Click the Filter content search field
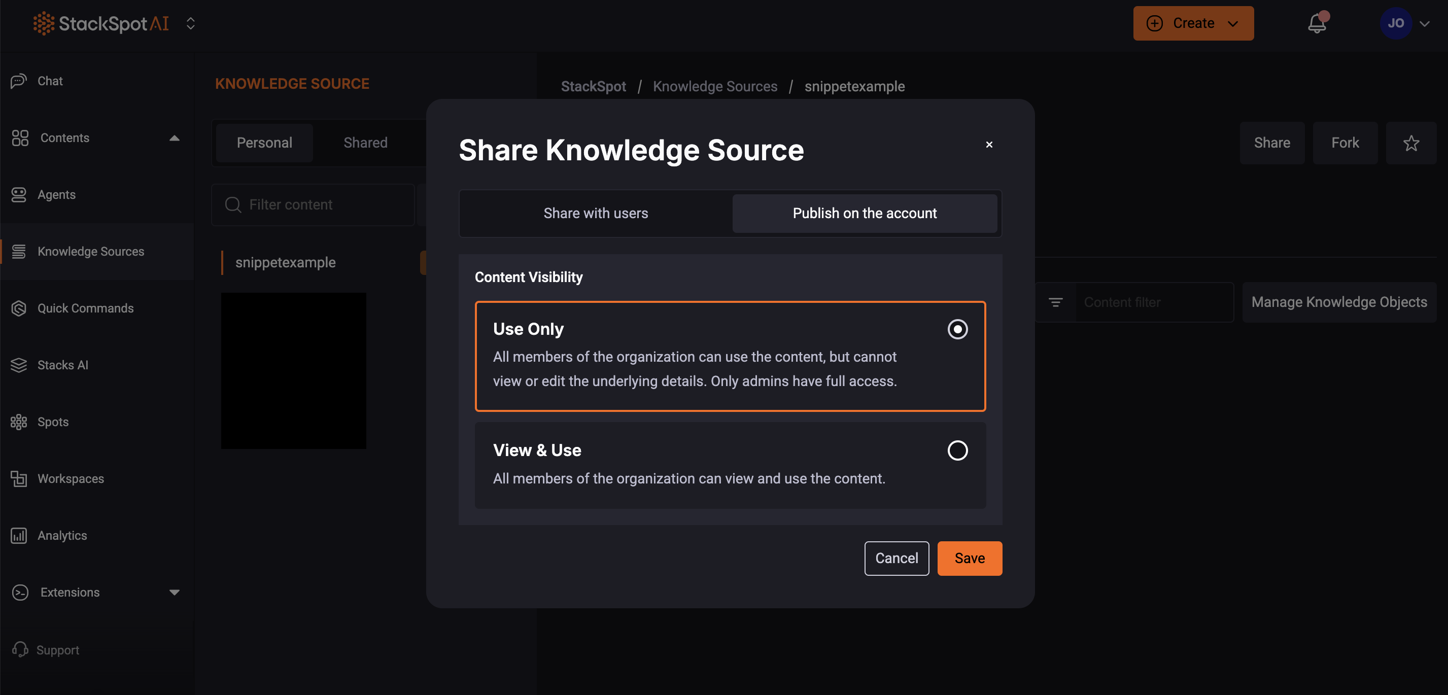This screenshot has height=695, width=1448. click(313, 204)
